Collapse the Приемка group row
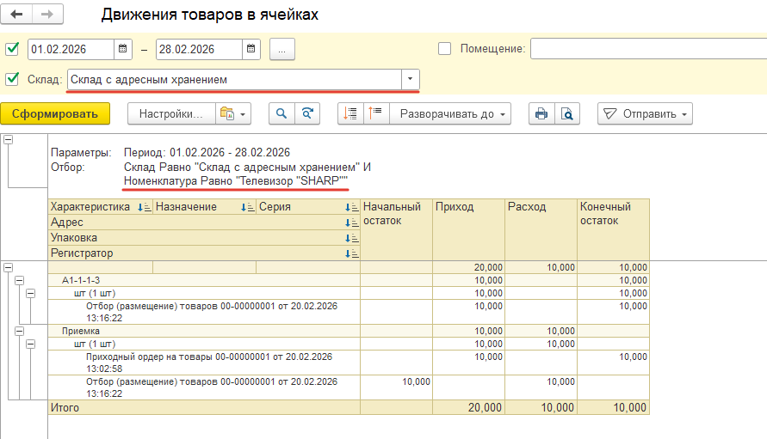Screen dimensions: 767x439 17,331
